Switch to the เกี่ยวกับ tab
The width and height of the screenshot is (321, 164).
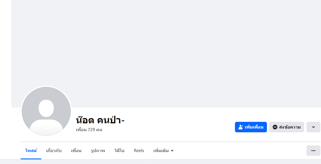pyautogui.click(x=54, y=151)
